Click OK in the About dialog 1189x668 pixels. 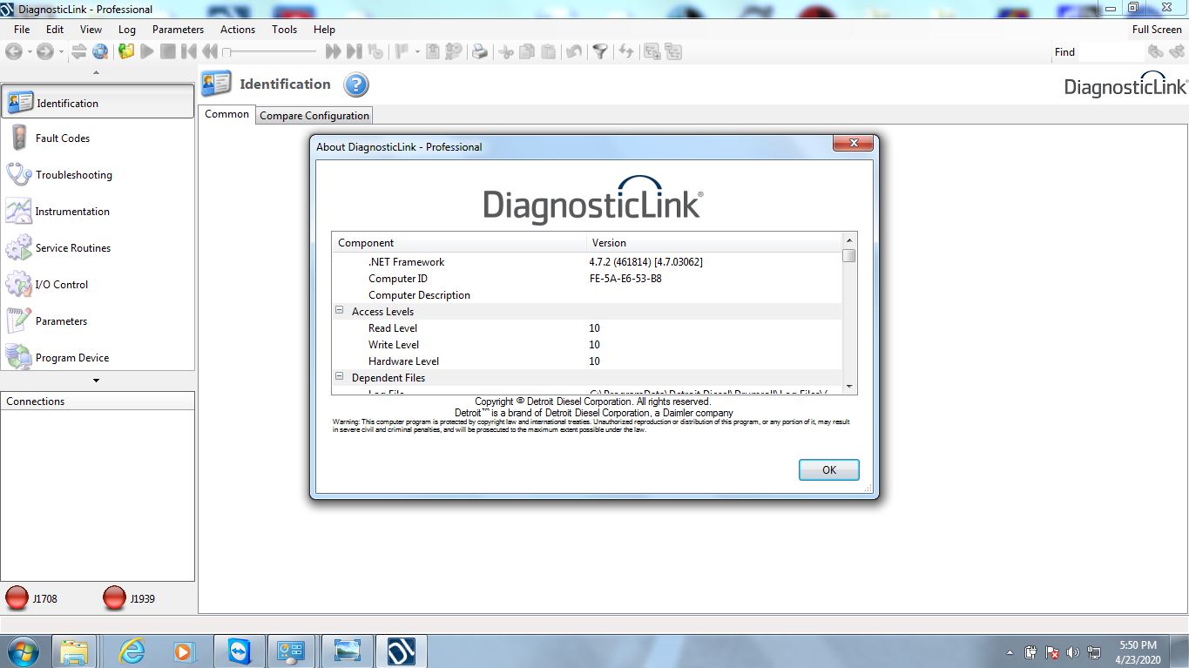[x=829, y=469]
